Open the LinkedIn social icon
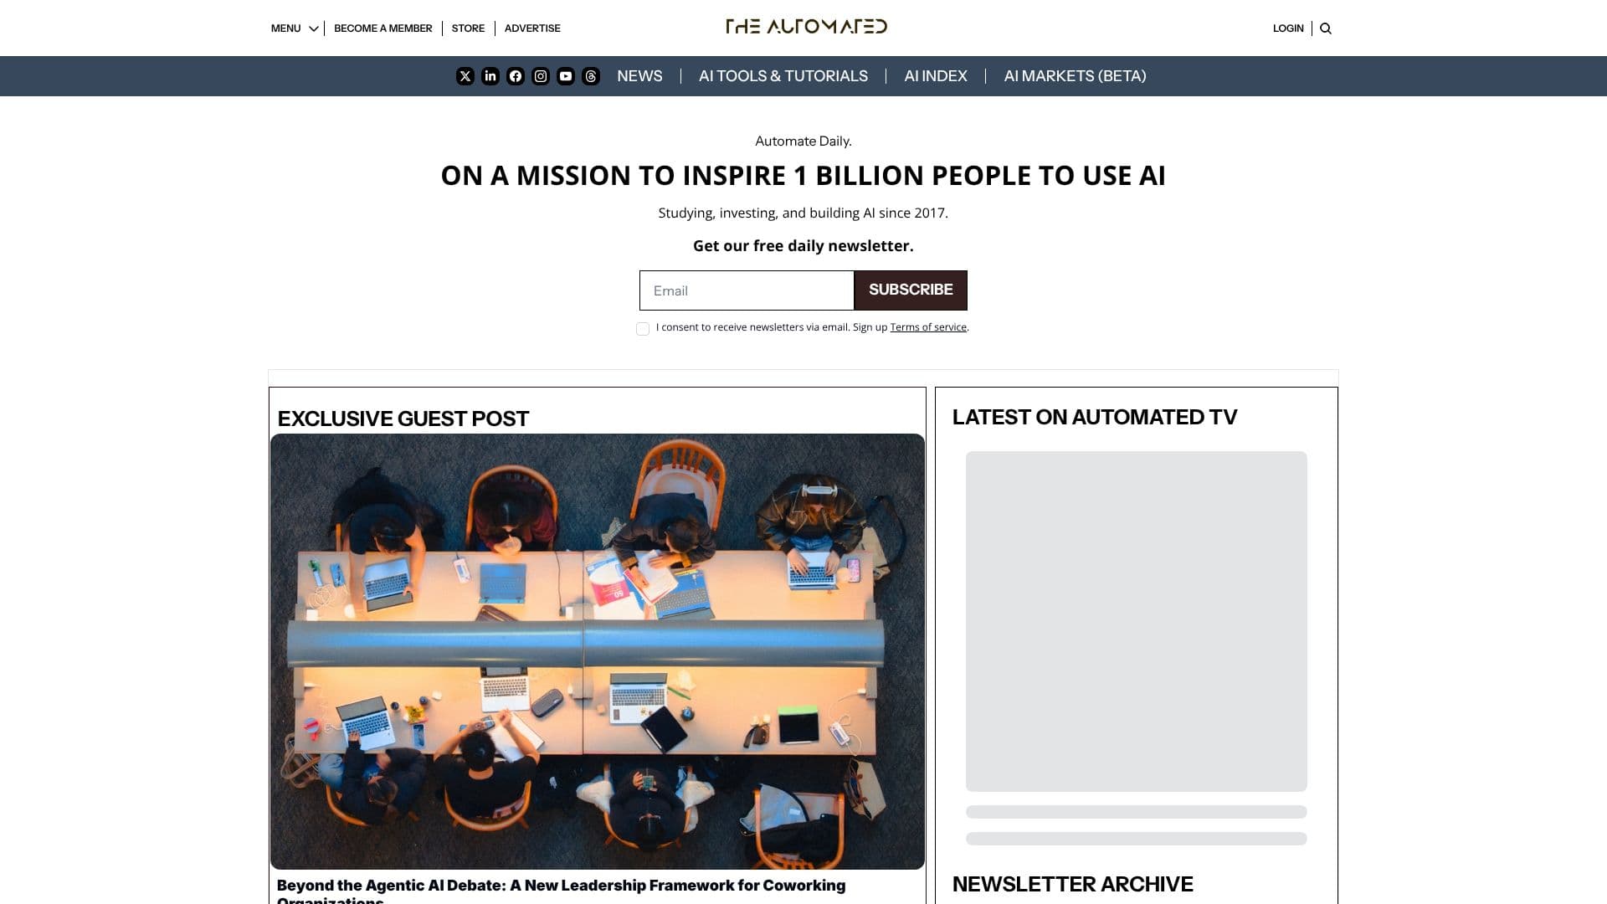1607x904 pixels. coord(490,76)
